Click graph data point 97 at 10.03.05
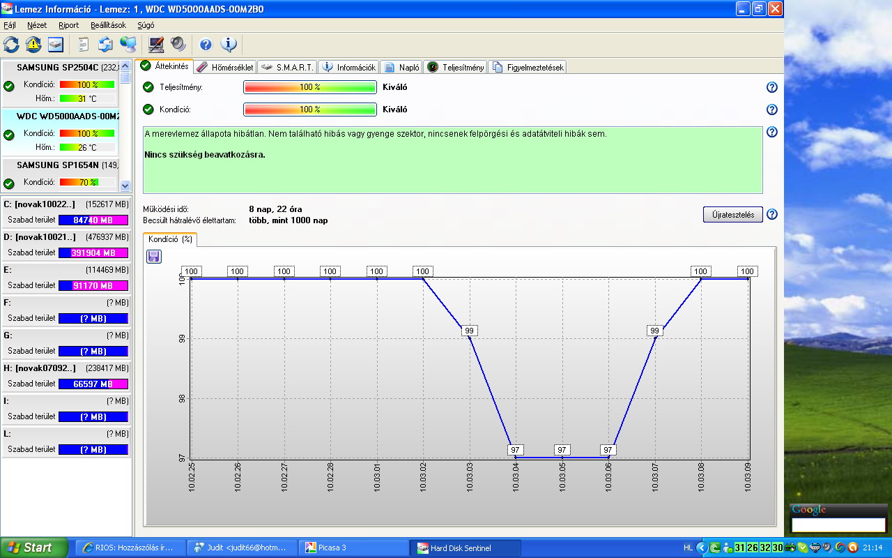 [562, 450]
